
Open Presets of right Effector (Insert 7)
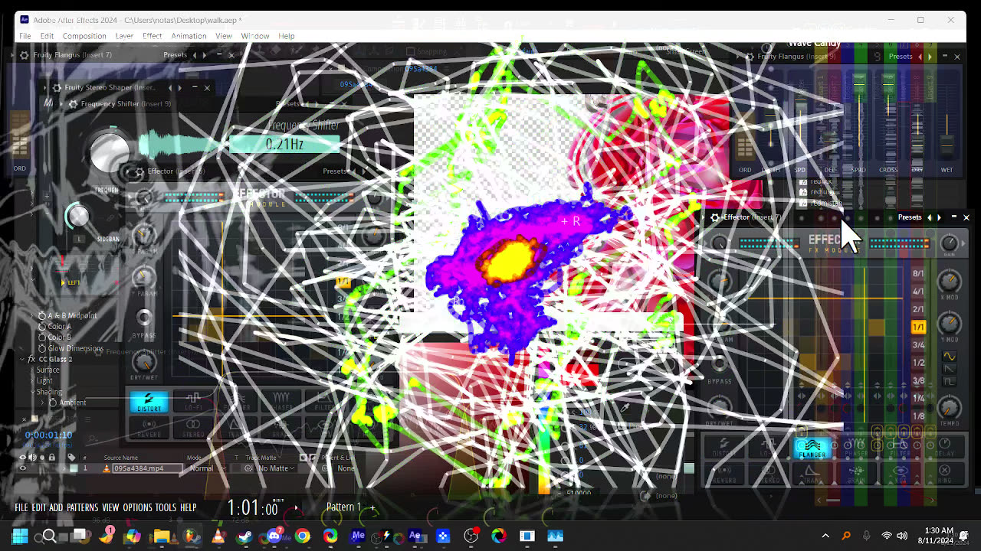point(910,217)
